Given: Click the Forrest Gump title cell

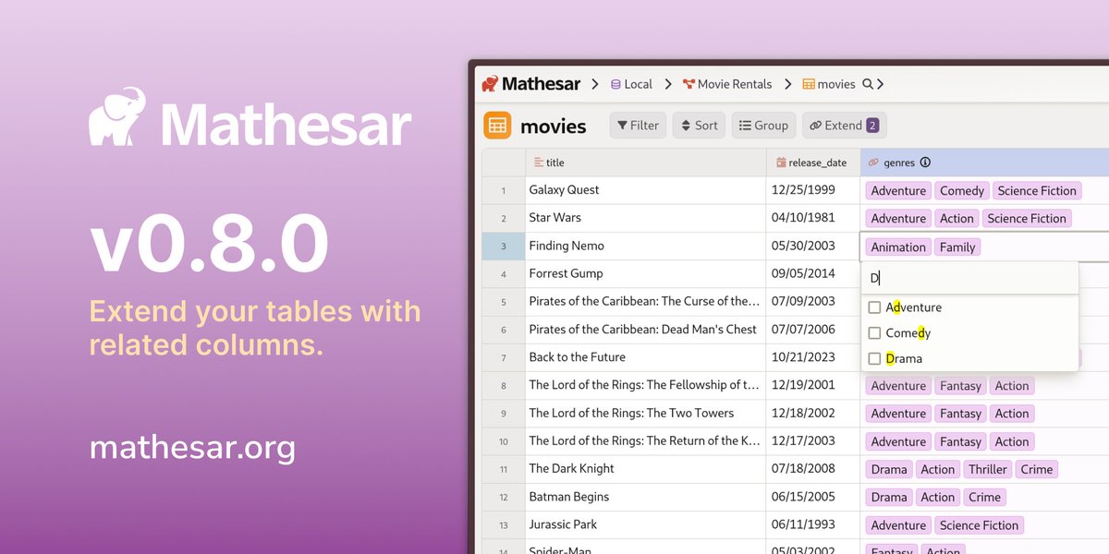Looking at the screenshot, I should [646, 273].
